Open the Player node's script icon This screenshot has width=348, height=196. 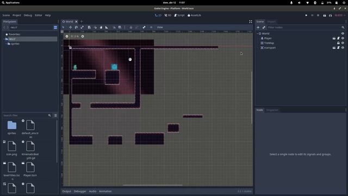(338, 38)
